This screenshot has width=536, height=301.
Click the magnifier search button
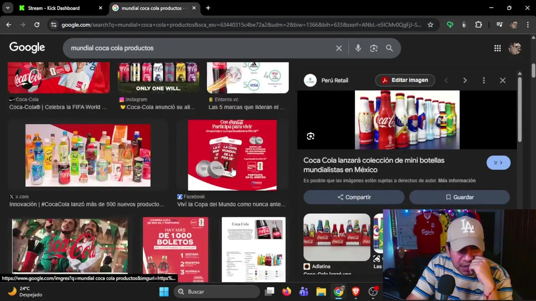[x=389, y=48]
